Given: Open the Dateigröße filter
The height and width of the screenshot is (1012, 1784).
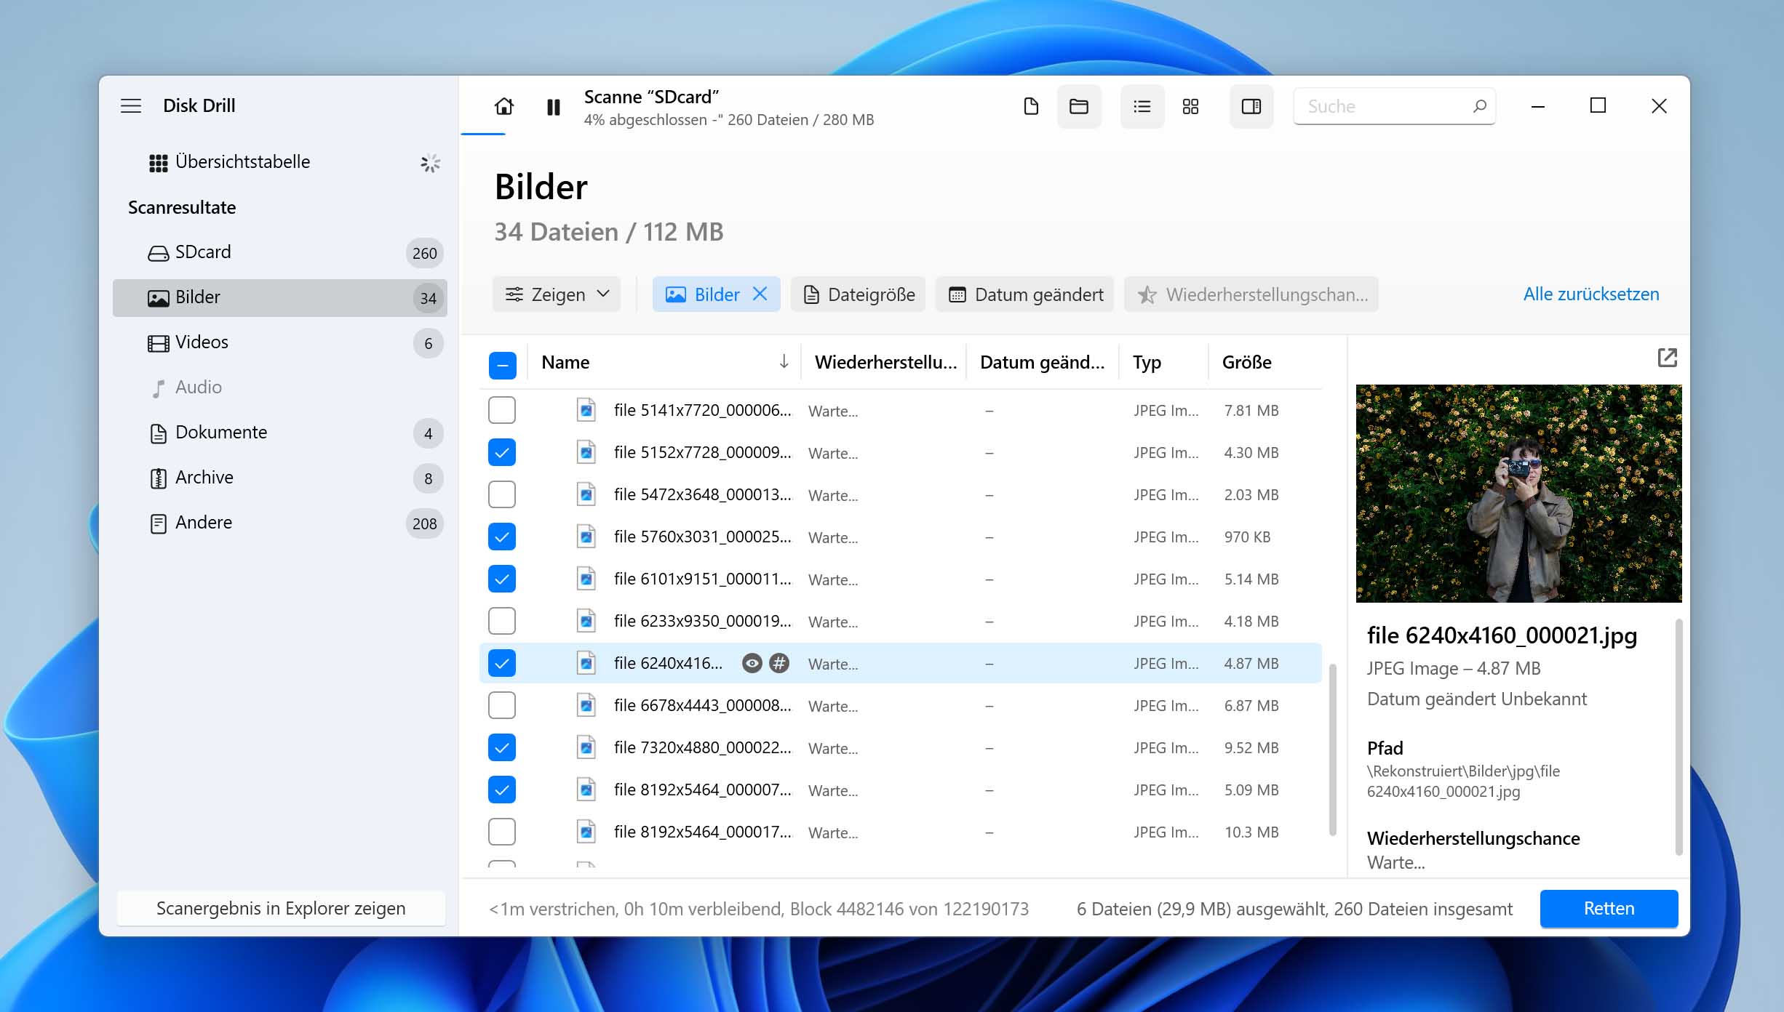Looking at the screenshot, I should click(859, 294).
